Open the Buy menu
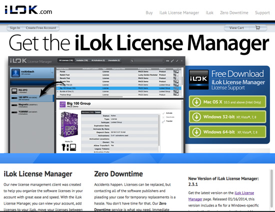Viewport: 275px width, 212px height. pos(149,13)
